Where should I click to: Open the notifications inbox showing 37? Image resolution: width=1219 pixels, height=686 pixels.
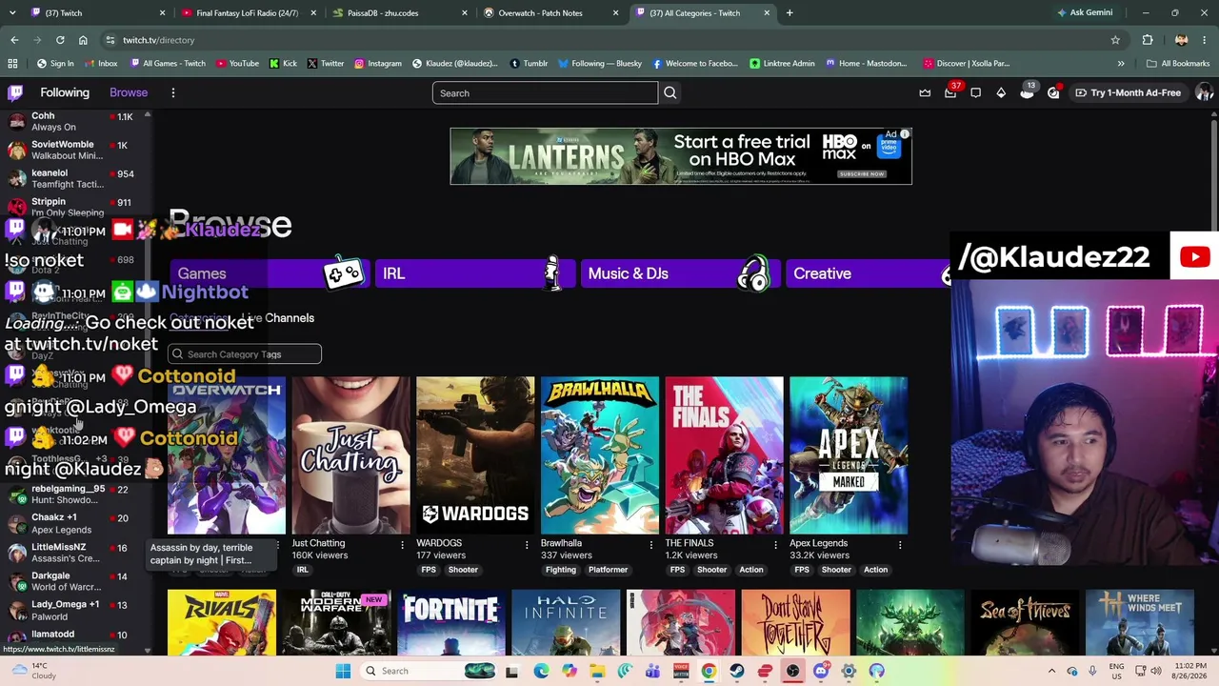coord(950,92)
